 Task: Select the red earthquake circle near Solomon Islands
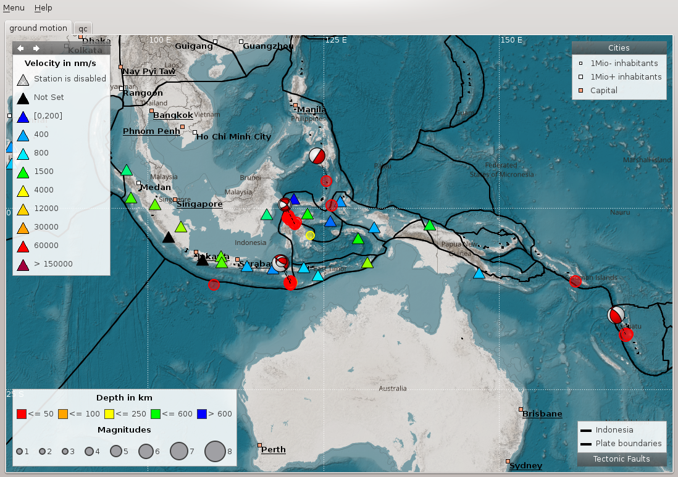(x=575, y=281)
